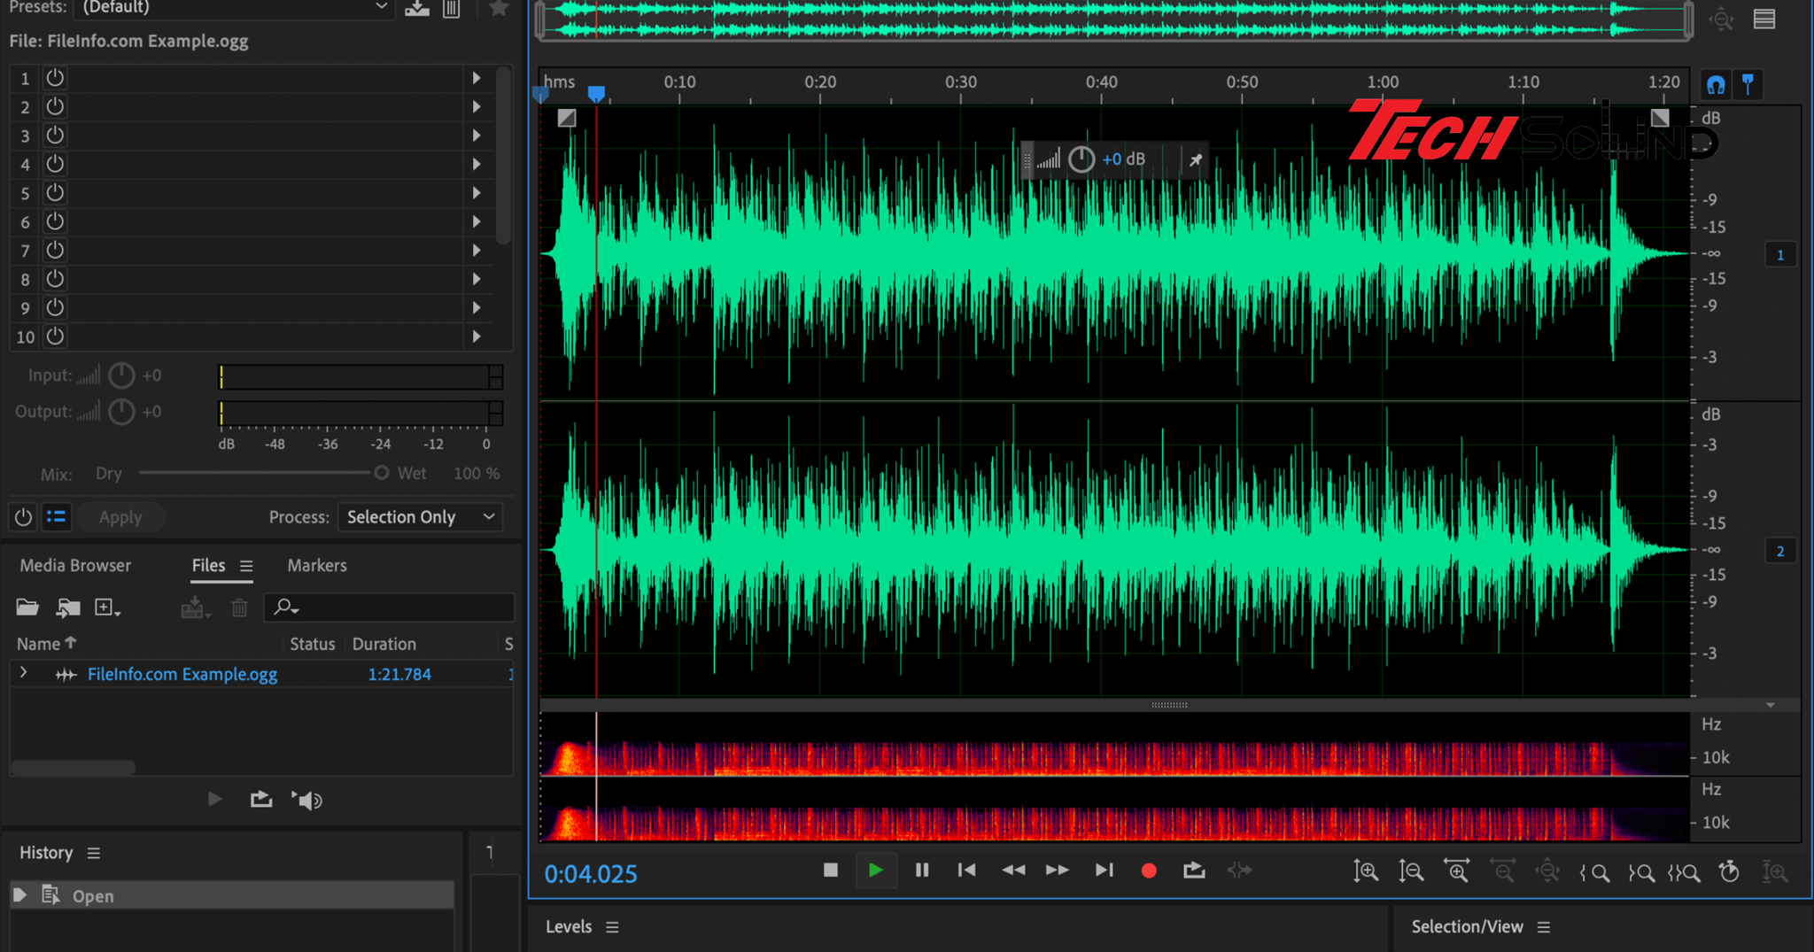This screenshot has height=952, width=1814.
Task: Toggle power for effect slot 10
Action: tap(55, 337)
